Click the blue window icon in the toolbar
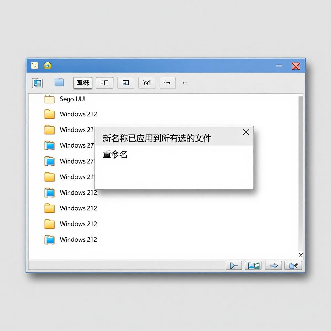This screenshot has height=331, width=331. [37, 83]
